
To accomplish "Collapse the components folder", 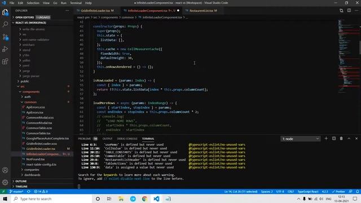I will click(x=42, y=91).
